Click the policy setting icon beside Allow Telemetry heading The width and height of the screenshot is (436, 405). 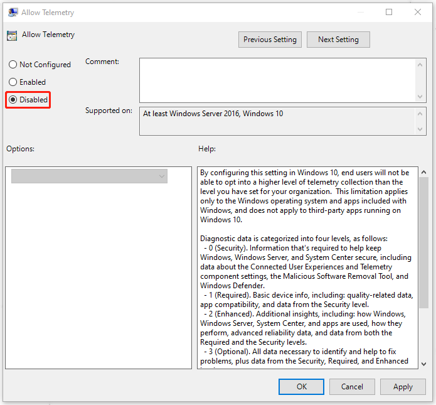click(x=12, y=36)
